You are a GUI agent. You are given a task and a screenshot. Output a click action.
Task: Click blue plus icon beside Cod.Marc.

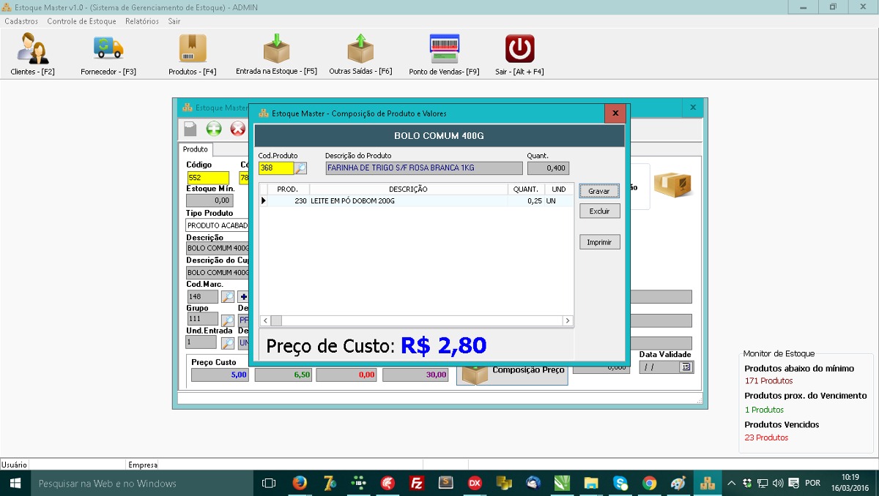click(x=243, y=297)
